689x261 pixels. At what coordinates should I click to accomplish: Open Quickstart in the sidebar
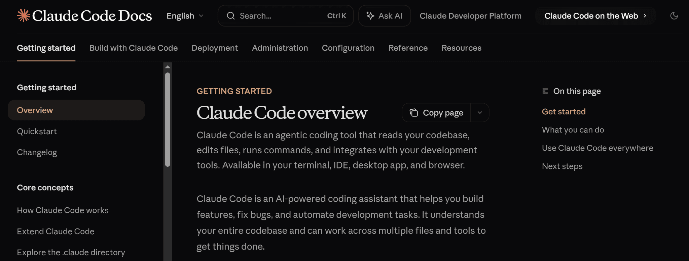click(x=37, y=131)
